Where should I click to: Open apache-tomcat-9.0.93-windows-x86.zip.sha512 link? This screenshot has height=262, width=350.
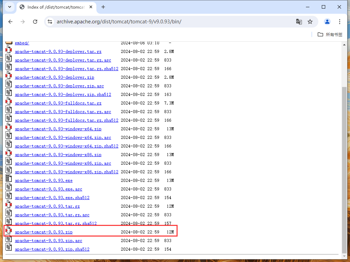click(x=66, y=172)
